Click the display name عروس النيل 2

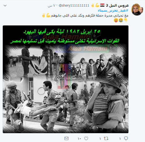click(x=117, y=6)
